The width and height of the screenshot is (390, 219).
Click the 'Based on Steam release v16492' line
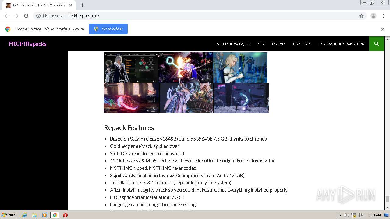189,139
